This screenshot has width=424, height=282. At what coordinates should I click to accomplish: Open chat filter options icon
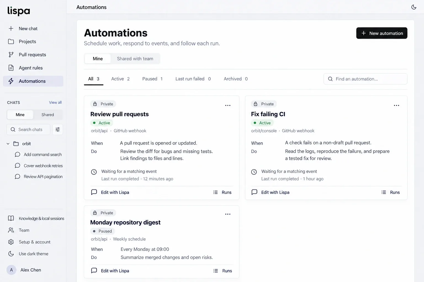point(58,129)
